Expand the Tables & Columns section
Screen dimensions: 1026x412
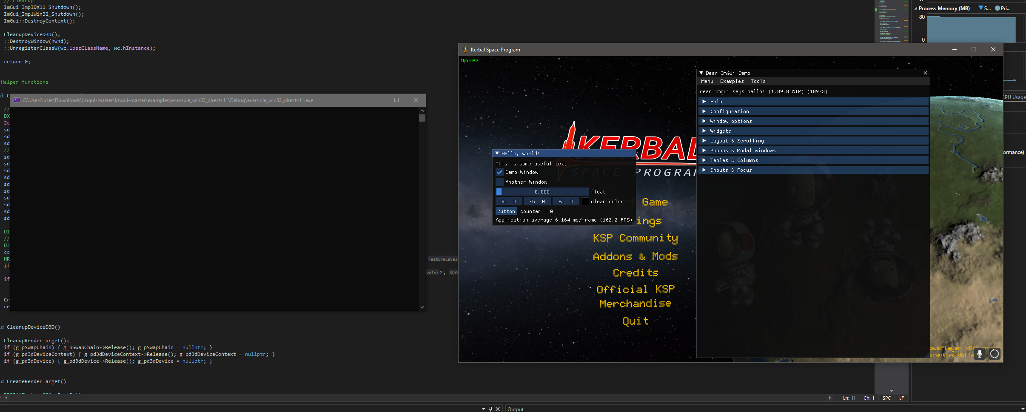click(x=813, y=160)
